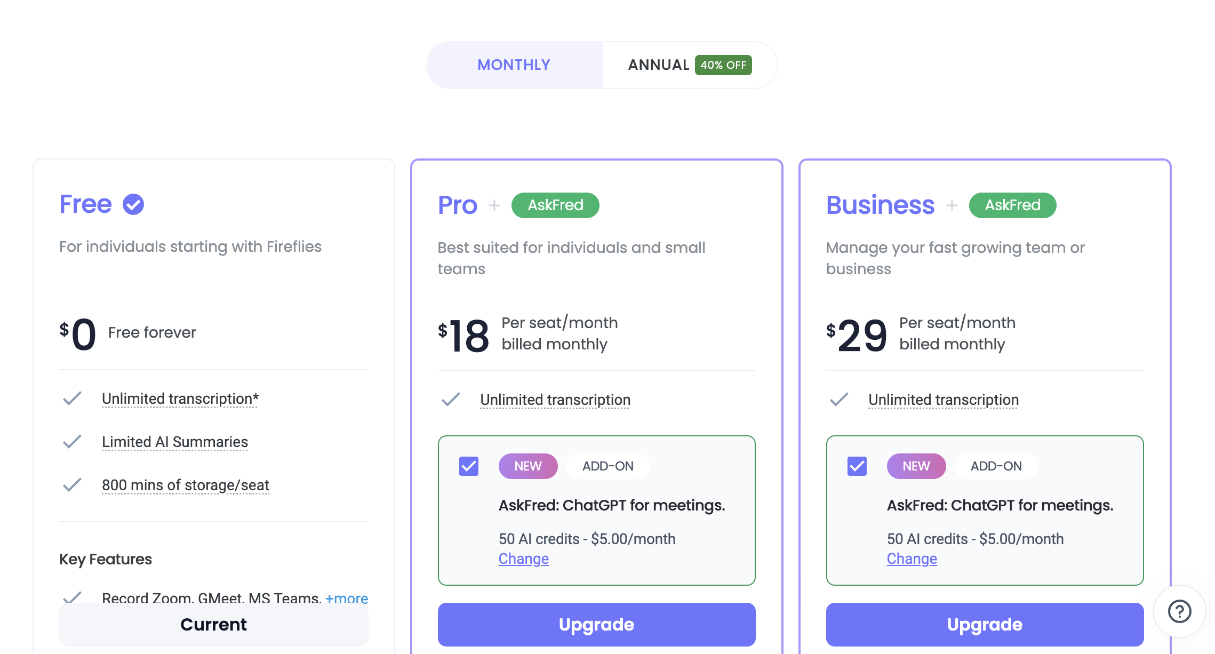Change AI credits on Pro plan

(x=523, y=559)
